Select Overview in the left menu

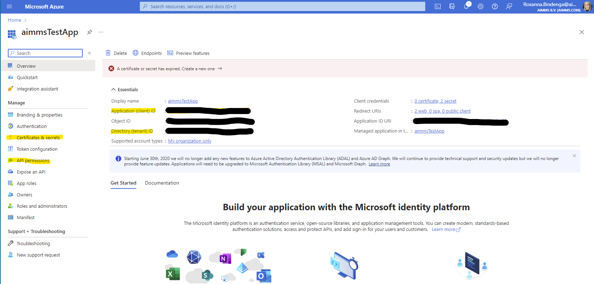point(48,66)
